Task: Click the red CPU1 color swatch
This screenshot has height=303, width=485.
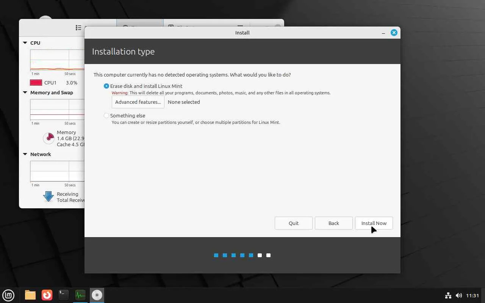Action: tap(36, 83)
